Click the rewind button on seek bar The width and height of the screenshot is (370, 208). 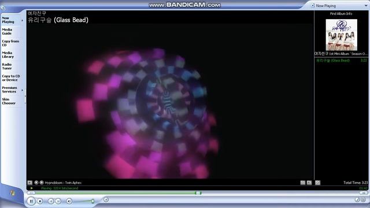click(x=31, y=193)
